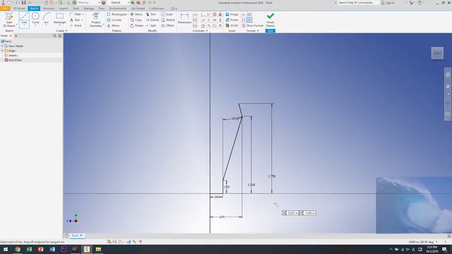Select the Mirror pattern tool

coord(113,26)
